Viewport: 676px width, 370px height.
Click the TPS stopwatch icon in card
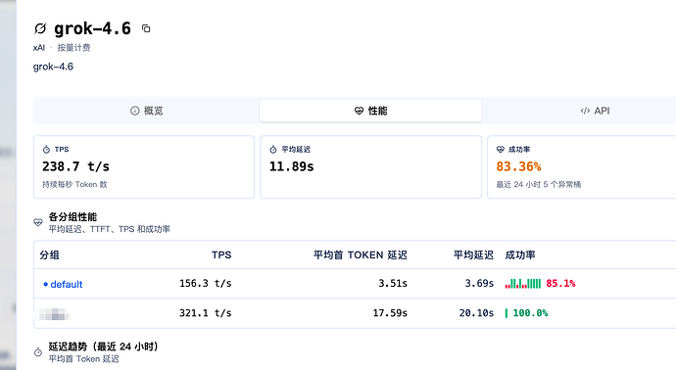point(46,150)
